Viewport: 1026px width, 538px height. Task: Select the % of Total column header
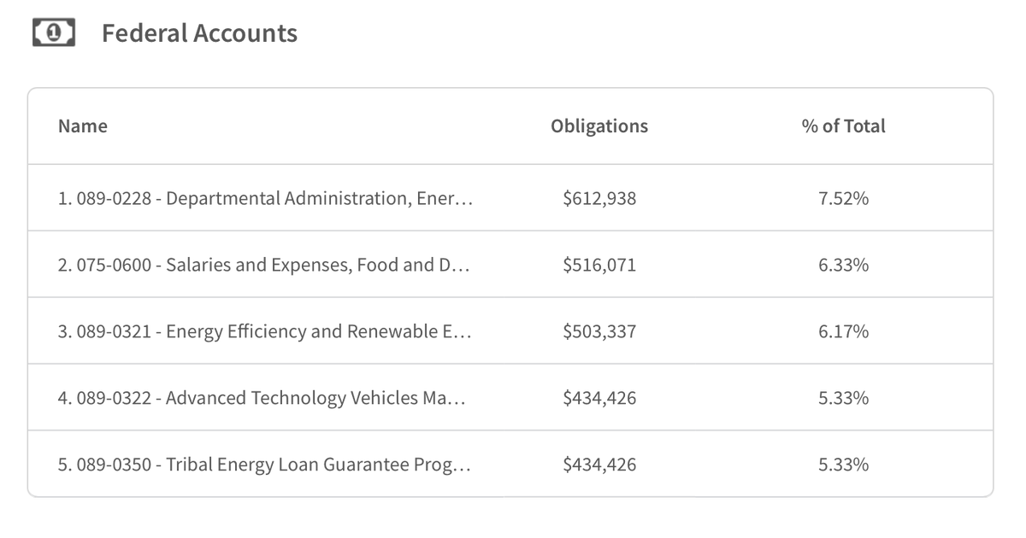pos(843,126)
